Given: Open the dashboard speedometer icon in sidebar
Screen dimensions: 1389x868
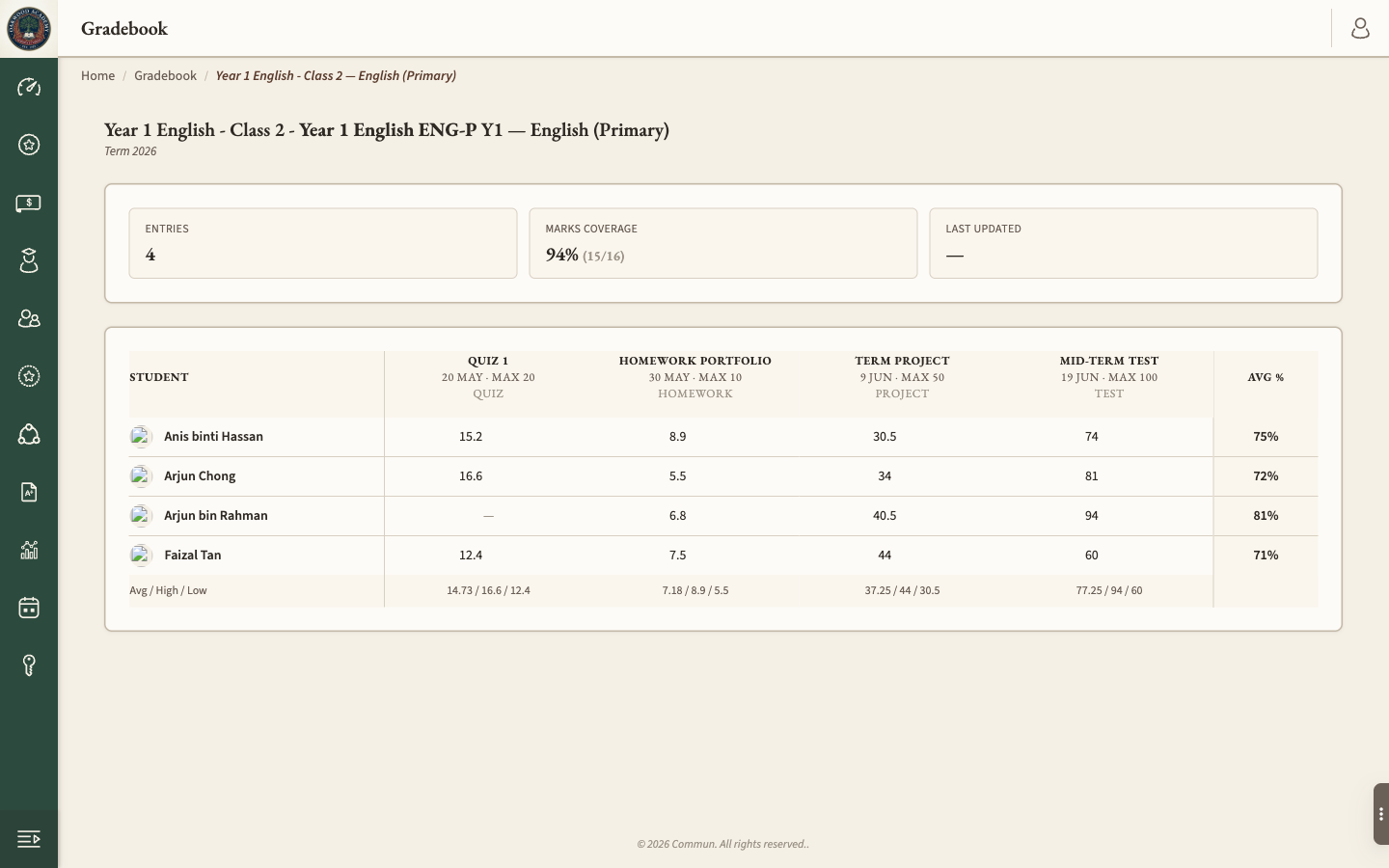Looking at the screenshot, I should tap(29, 87).
